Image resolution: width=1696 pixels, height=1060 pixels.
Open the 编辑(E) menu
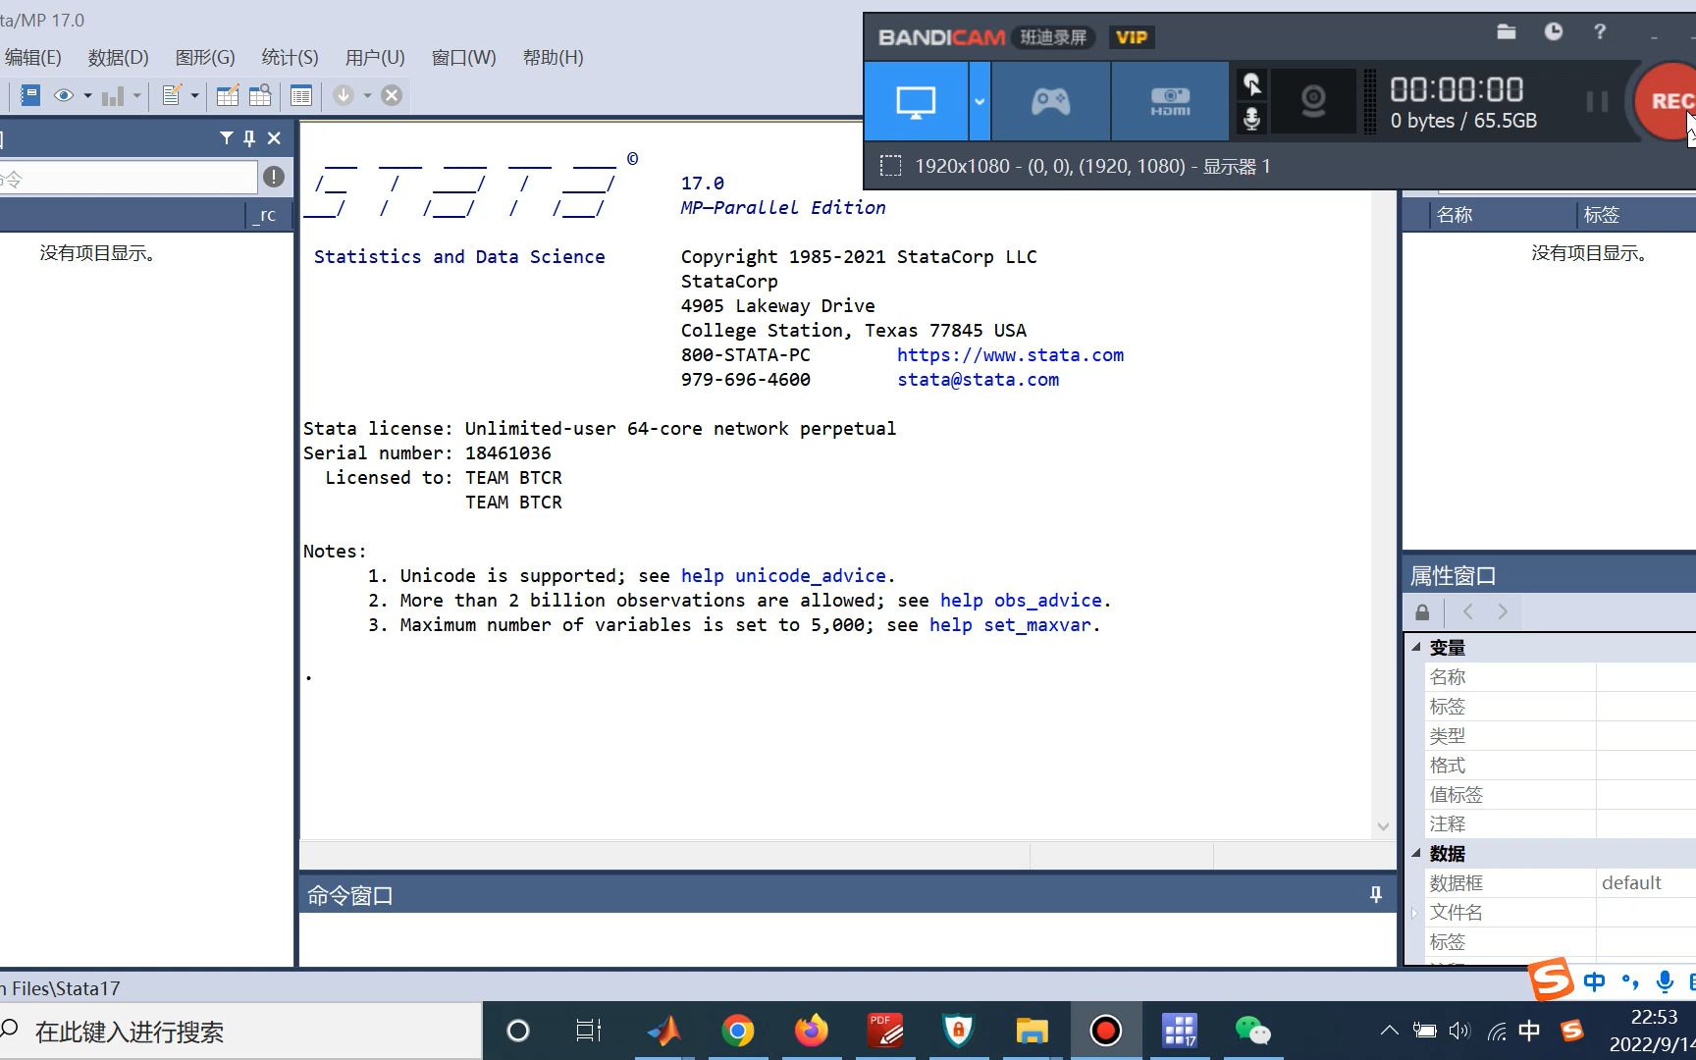32,57
